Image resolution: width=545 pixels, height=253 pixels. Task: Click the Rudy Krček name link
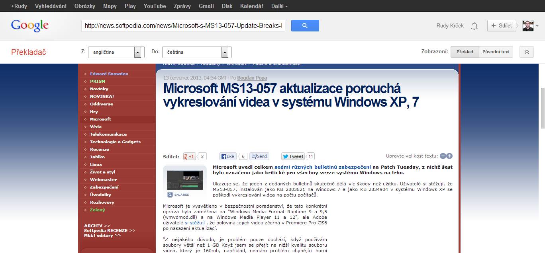click(x=450, y=25)
